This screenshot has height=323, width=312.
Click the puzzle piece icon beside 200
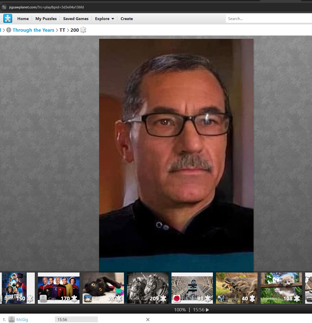click(83, 30)
